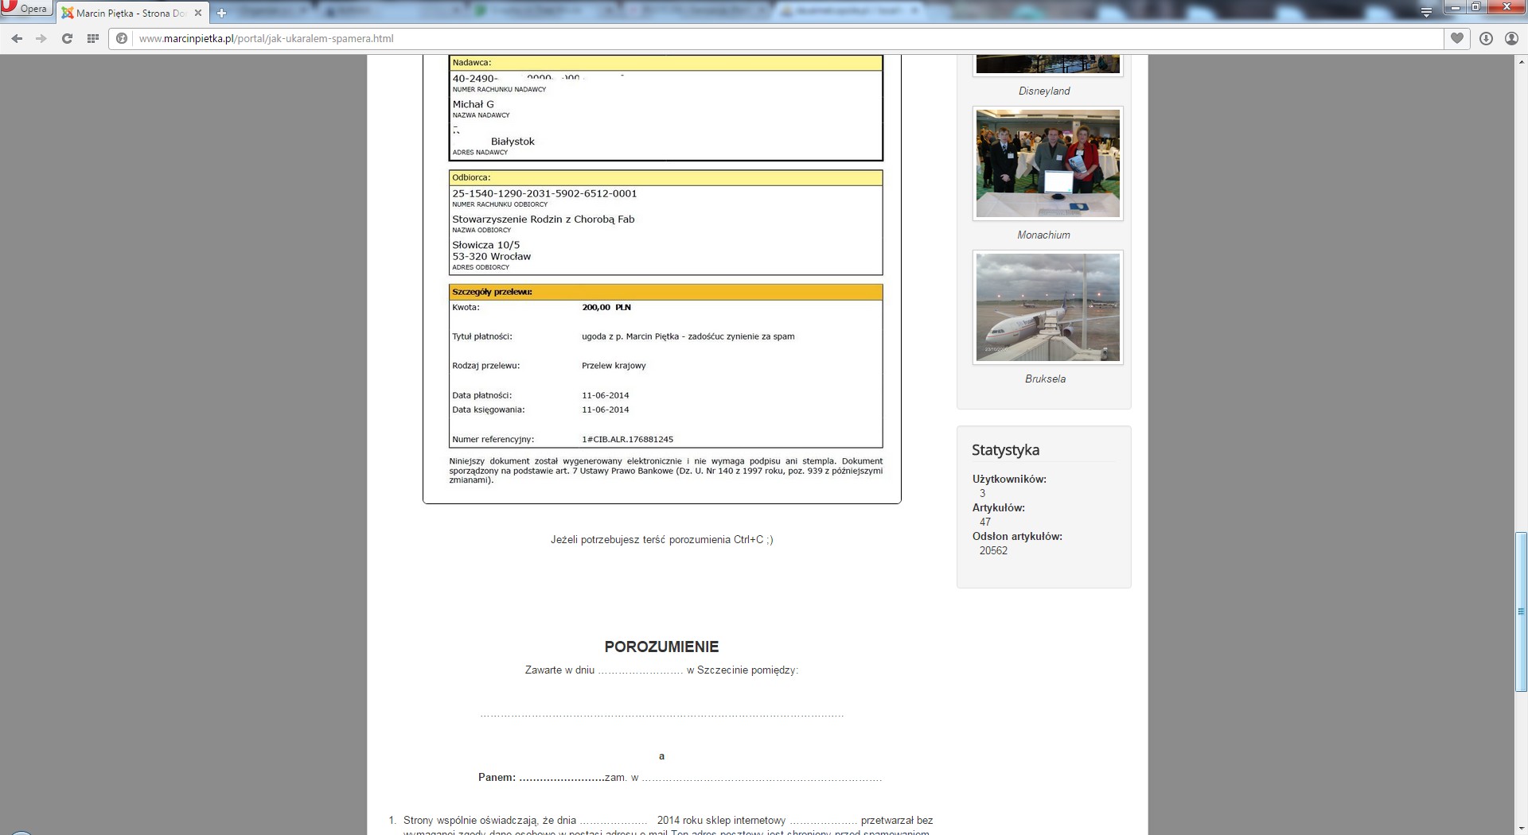The image size is (1528, 835).
Task: Open the Opera main menu button
Action: [x=25, y=9]
